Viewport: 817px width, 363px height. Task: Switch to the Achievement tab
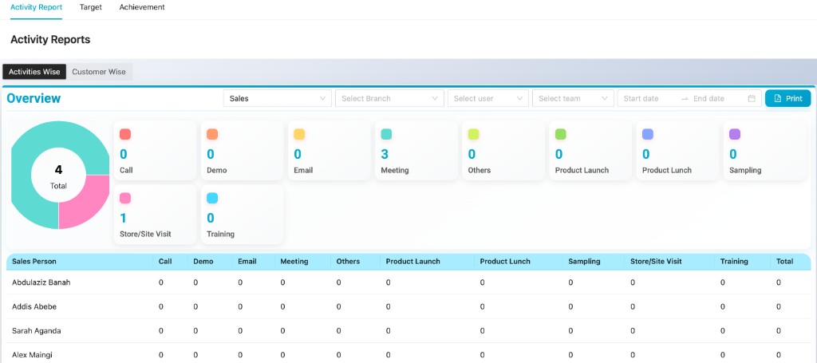tap(142, 7)
